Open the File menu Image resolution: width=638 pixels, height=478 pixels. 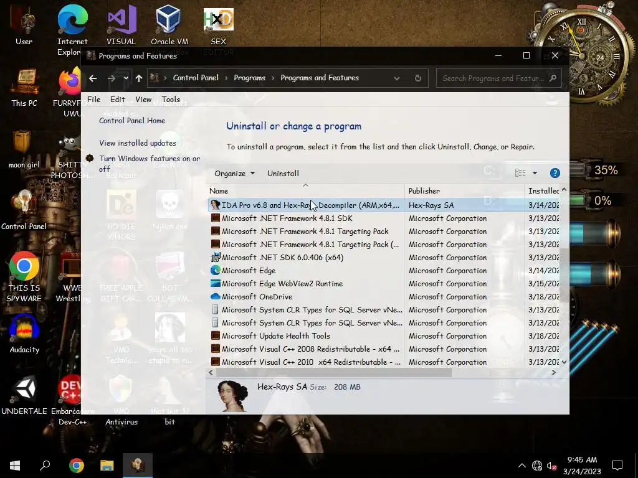tap(93, 100)
